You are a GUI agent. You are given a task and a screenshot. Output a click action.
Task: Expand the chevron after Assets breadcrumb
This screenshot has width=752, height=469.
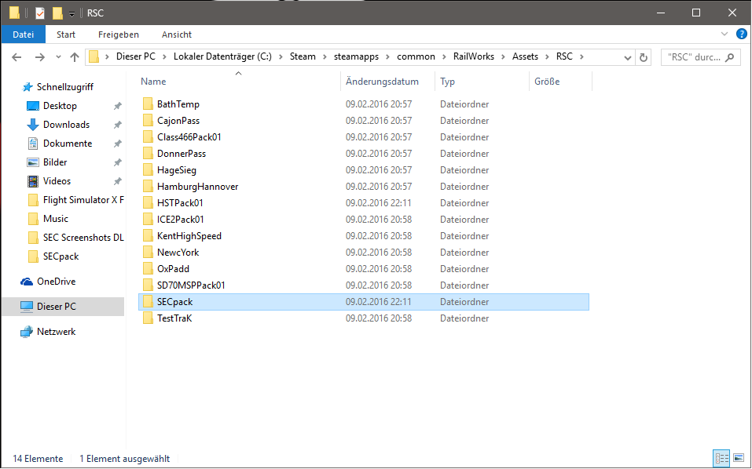[547, 57]
